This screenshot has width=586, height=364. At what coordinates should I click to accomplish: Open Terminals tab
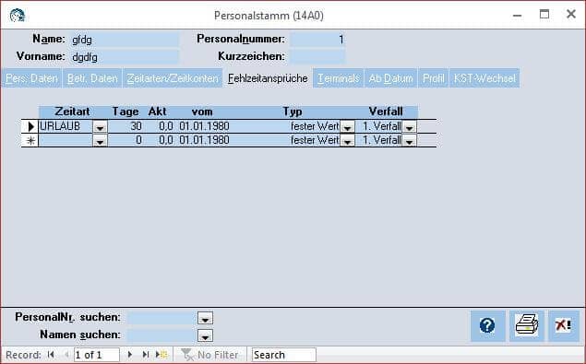click(x=339, y=78)
